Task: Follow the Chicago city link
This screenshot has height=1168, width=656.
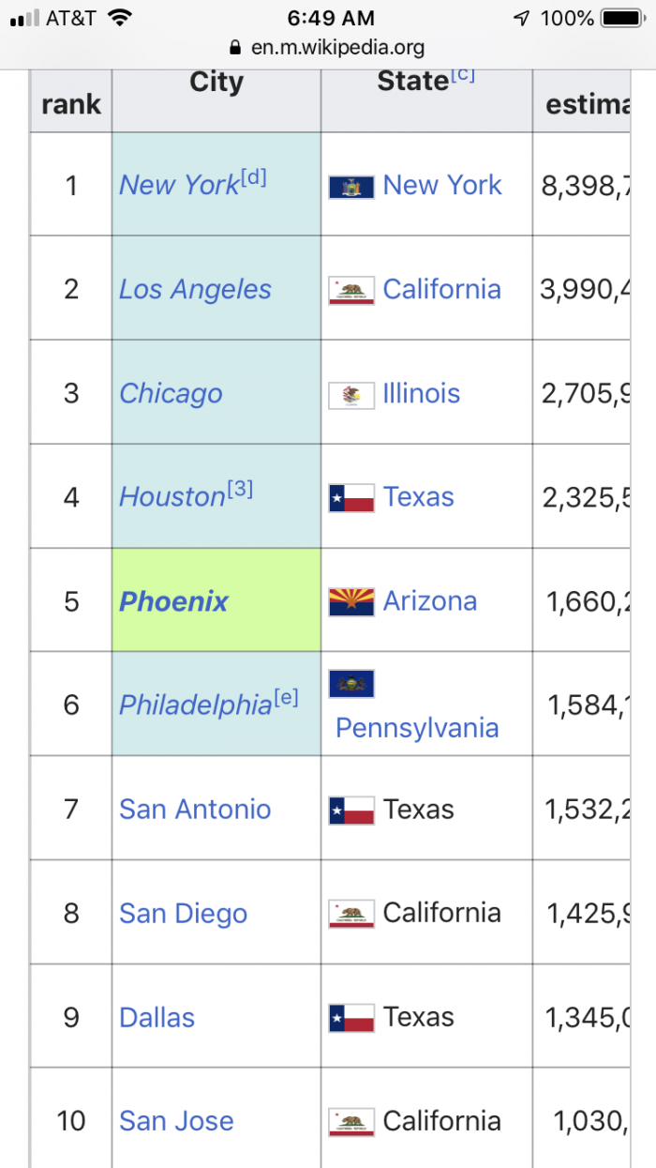Action: (x=171, y=394)
